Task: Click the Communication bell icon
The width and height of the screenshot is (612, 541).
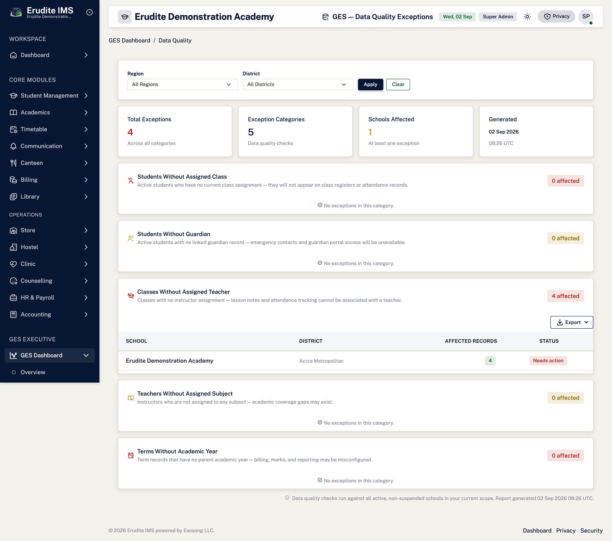Action: 13,146
